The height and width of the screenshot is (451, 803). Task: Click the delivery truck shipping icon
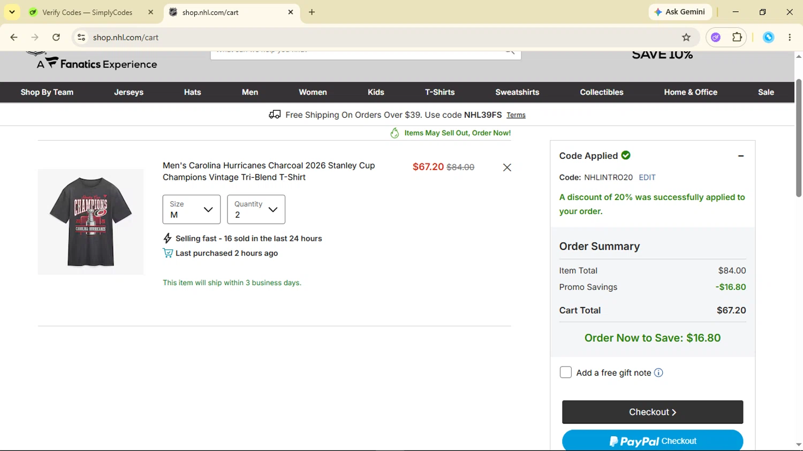(x=275, y=114)
